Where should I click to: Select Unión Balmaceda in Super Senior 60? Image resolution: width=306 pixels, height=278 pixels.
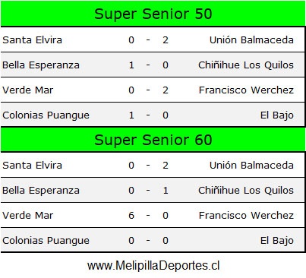251,166
